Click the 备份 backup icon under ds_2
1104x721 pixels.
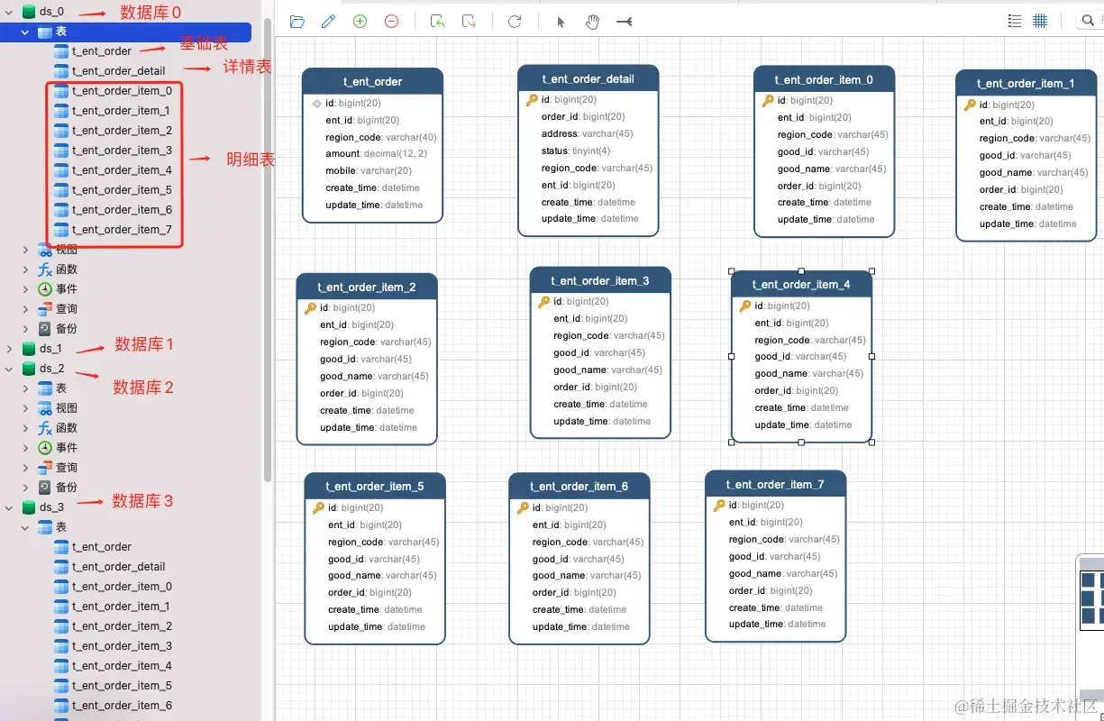pos(45,488)
